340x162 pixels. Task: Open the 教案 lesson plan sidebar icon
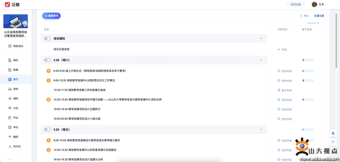pos(10,70)
